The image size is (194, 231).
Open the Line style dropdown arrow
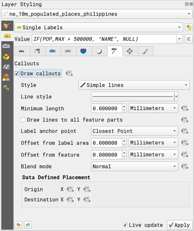176,97
